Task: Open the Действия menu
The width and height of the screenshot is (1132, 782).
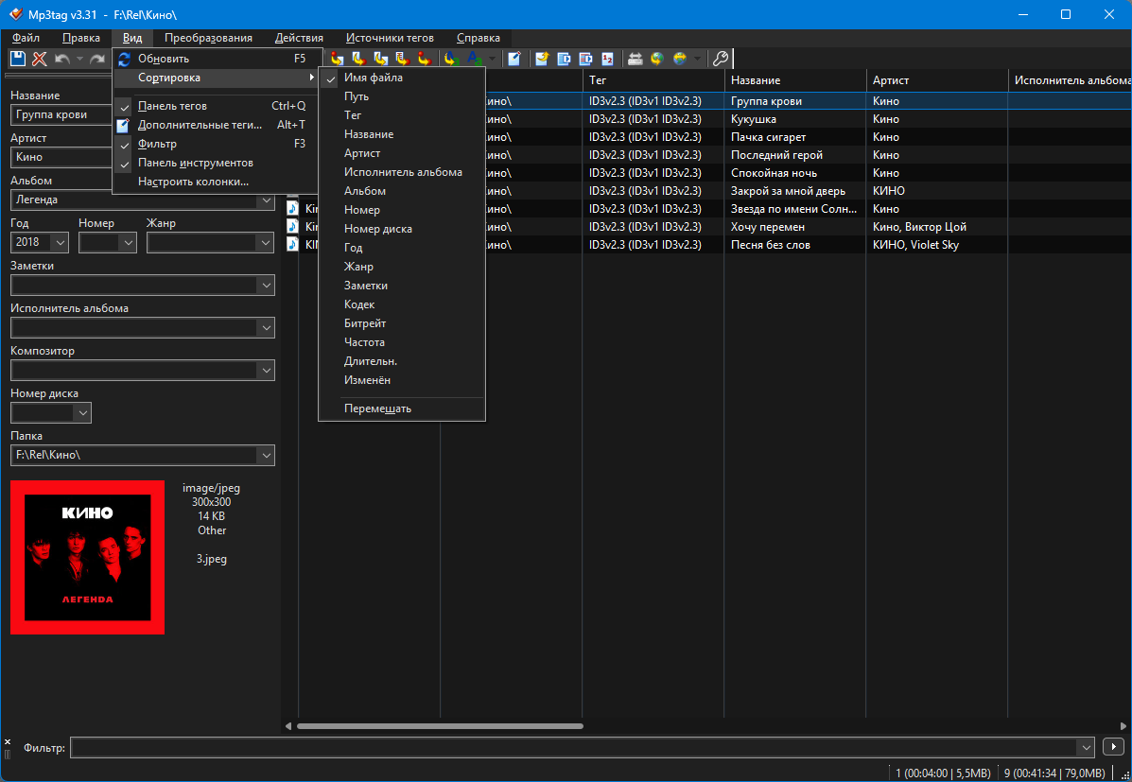Action: (299, 38)
